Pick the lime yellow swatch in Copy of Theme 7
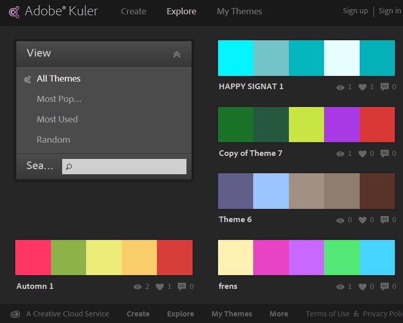 coord(306,125)
